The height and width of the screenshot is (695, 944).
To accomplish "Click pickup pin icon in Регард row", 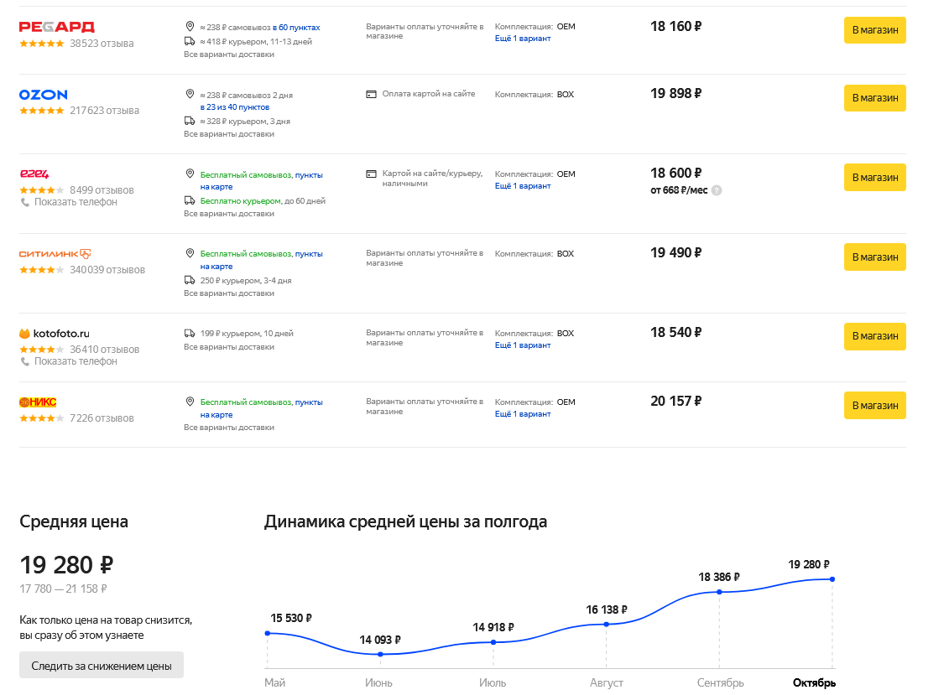I will (190, 27).
